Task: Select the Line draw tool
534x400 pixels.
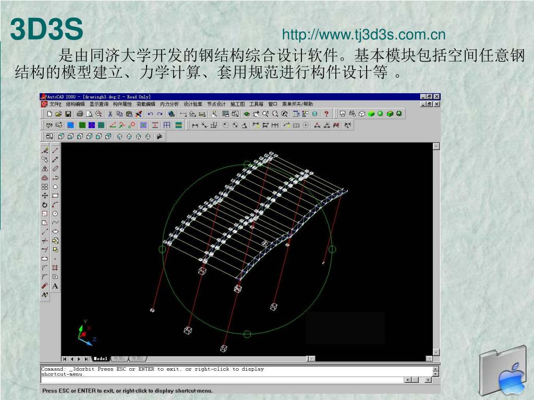Action: (x=55, y=151)
